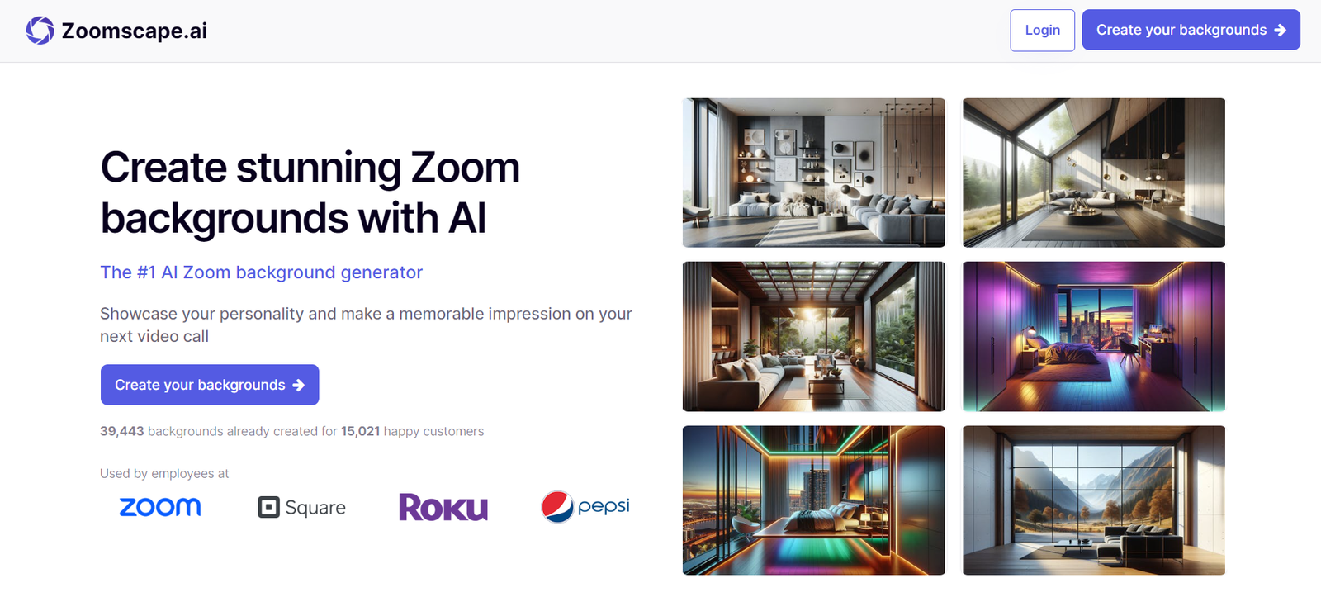Click the Pepsi globe logo

pos(557,507)
